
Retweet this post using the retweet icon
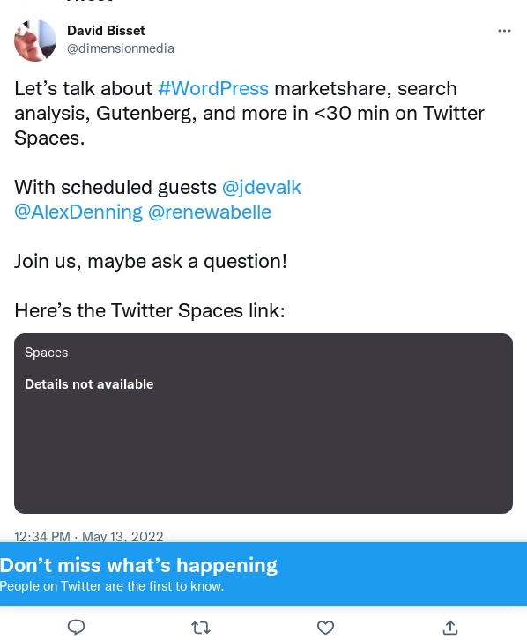[x=201, y=628]
